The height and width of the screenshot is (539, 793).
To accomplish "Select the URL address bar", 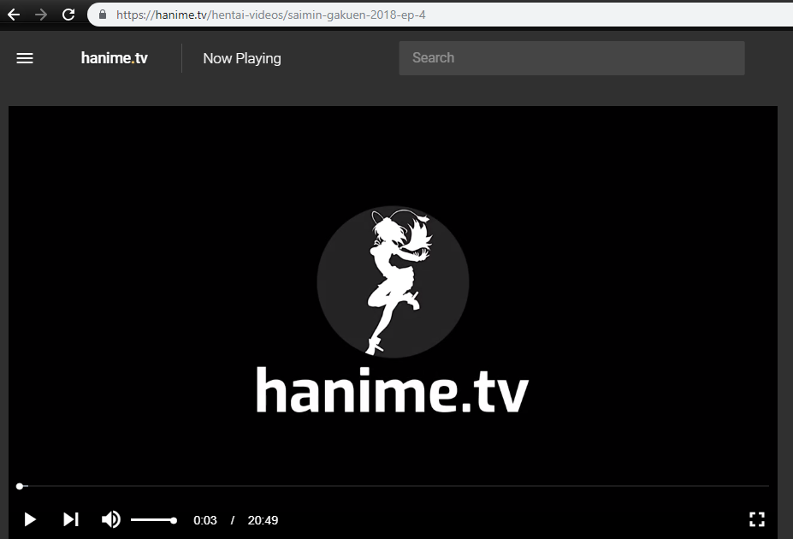I will click(440, 15).
